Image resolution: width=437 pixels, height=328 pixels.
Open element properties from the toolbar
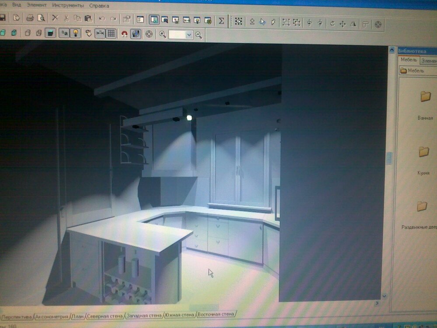[127, 19]
